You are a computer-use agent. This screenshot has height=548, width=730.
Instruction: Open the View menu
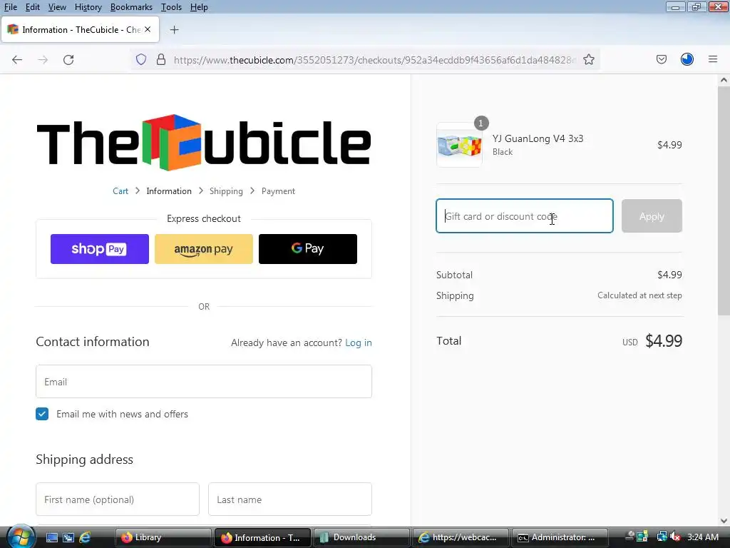point(57,7)
